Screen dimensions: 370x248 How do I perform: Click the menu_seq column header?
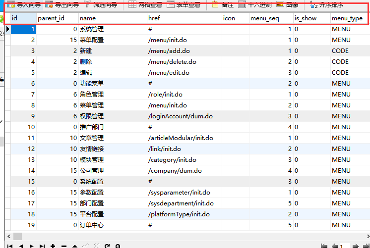[x=271, y=18]
